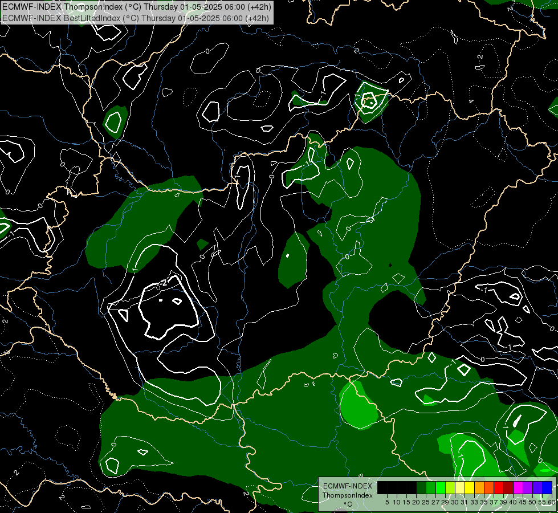Image resolution: width=558 pixels, height=513 pixels.
Task: Choose the orange-red 35–37 legend swatch
Action: pos(489,487)
